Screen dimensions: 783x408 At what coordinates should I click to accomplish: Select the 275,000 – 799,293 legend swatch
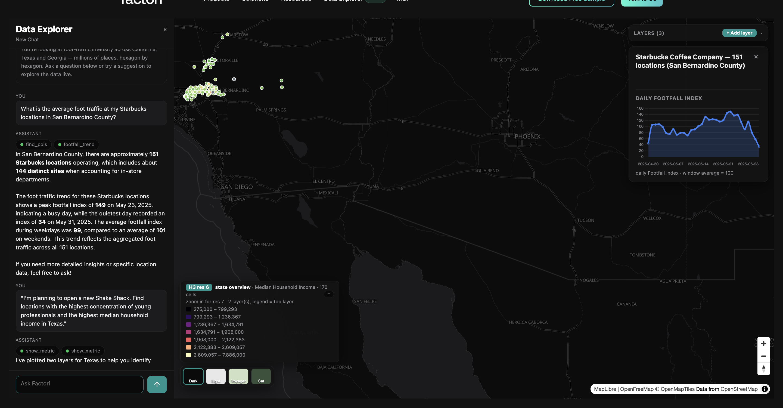coord(188,309)
